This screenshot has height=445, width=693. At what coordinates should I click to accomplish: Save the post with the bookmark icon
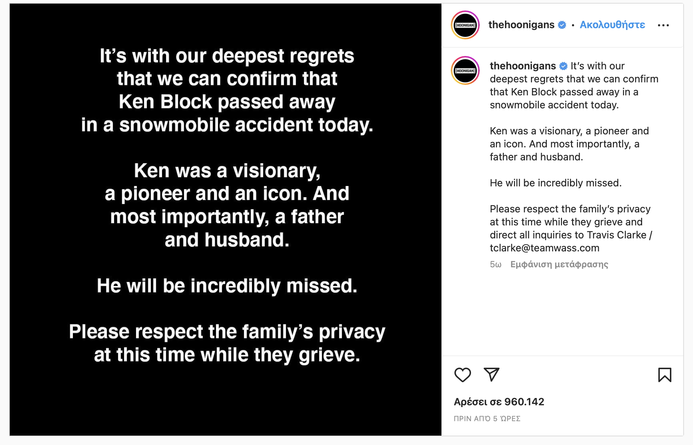664,375
